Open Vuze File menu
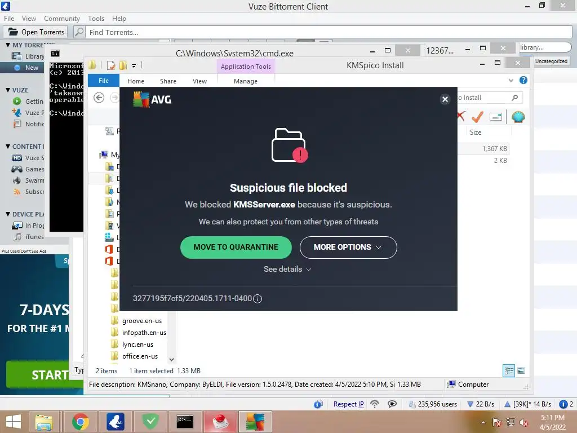The image size is (577, 433). (9, 19)
